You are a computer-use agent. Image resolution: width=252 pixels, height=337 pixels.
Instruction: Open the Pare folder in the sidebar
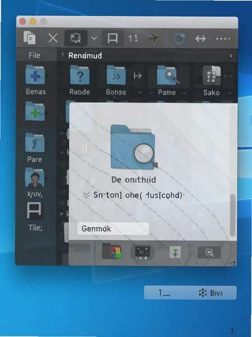click(x=35, y=143)
